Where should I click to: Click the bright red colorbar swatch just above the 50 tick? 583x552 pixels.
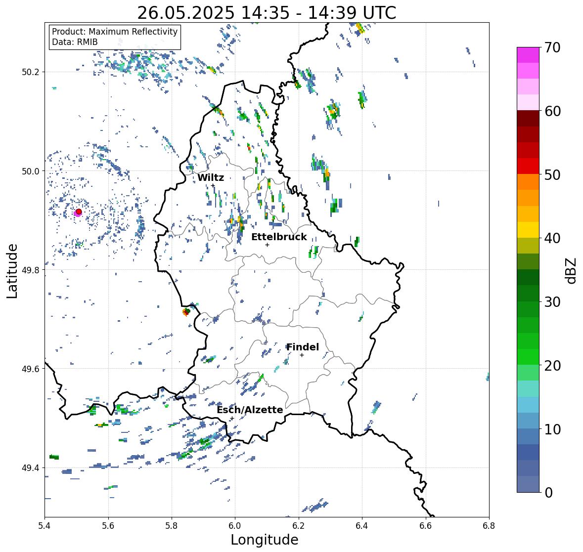pos(528,166)
